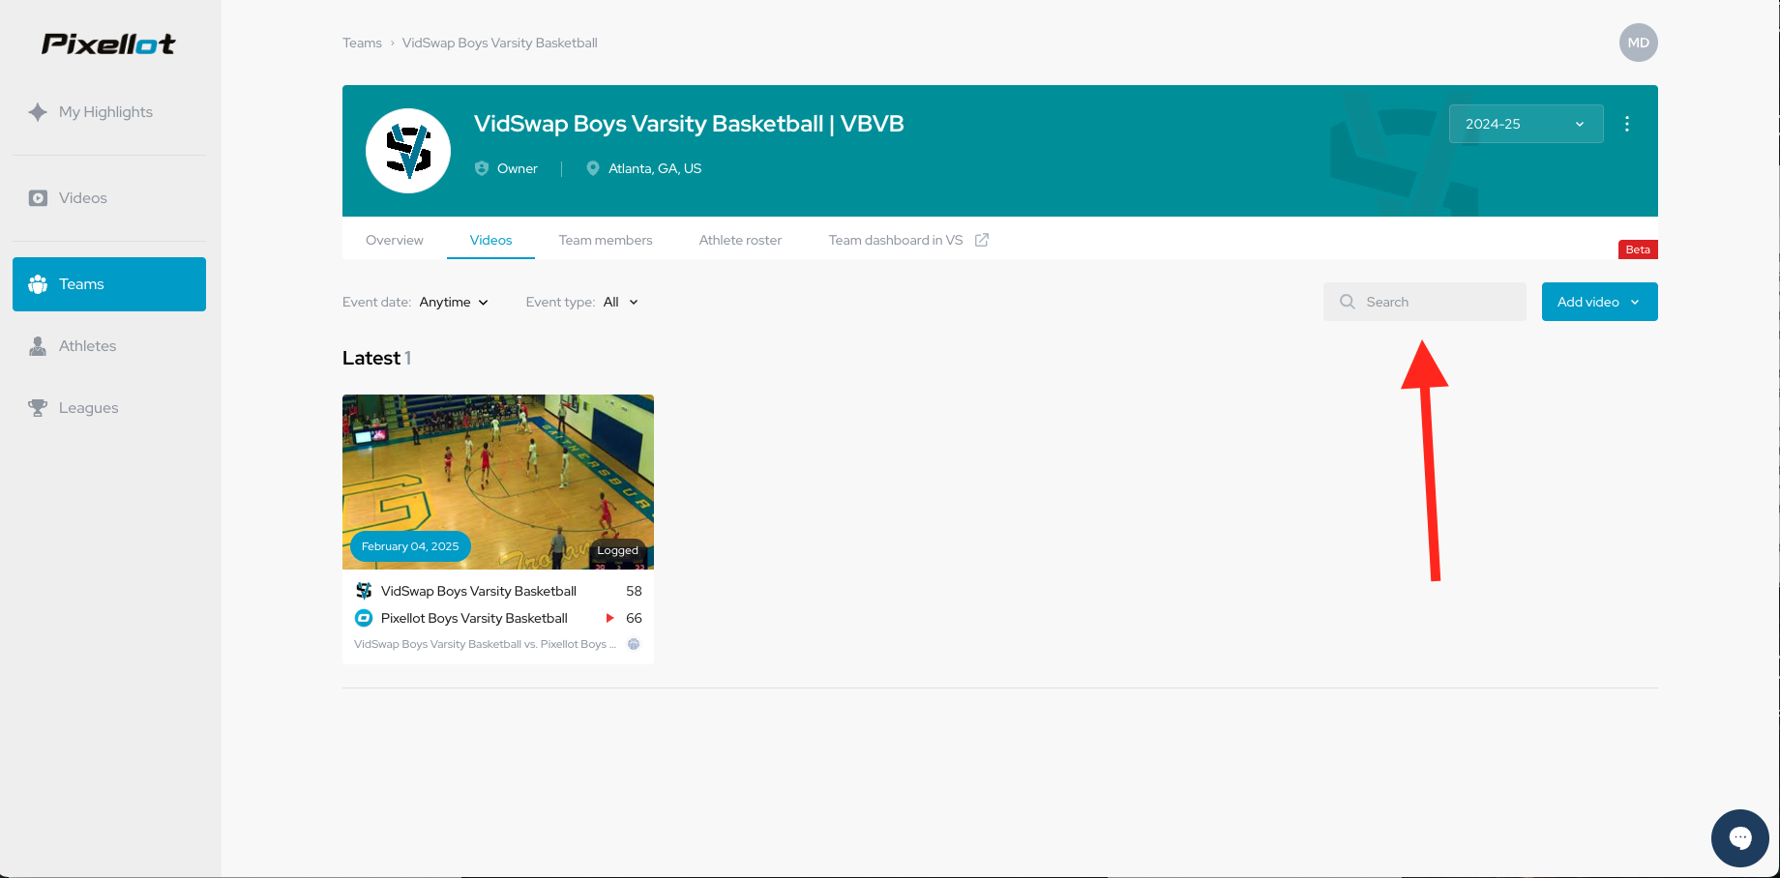Click into the Search field
This screenshot has height=878, width=1780.
pyautogui.click(x=1425, y=302)
